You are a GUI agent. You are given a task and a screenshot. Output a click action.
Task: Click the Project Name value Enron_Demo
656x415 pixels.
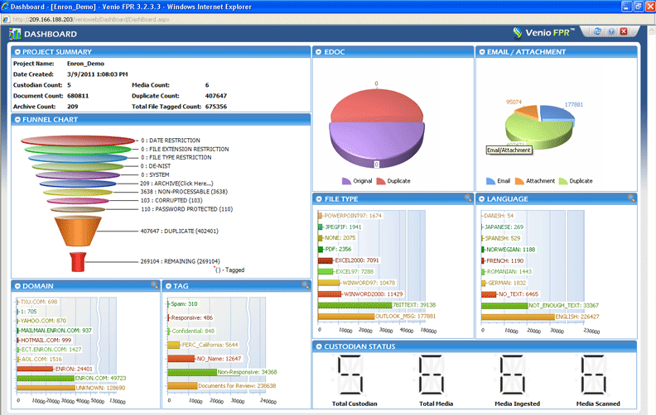85,64
